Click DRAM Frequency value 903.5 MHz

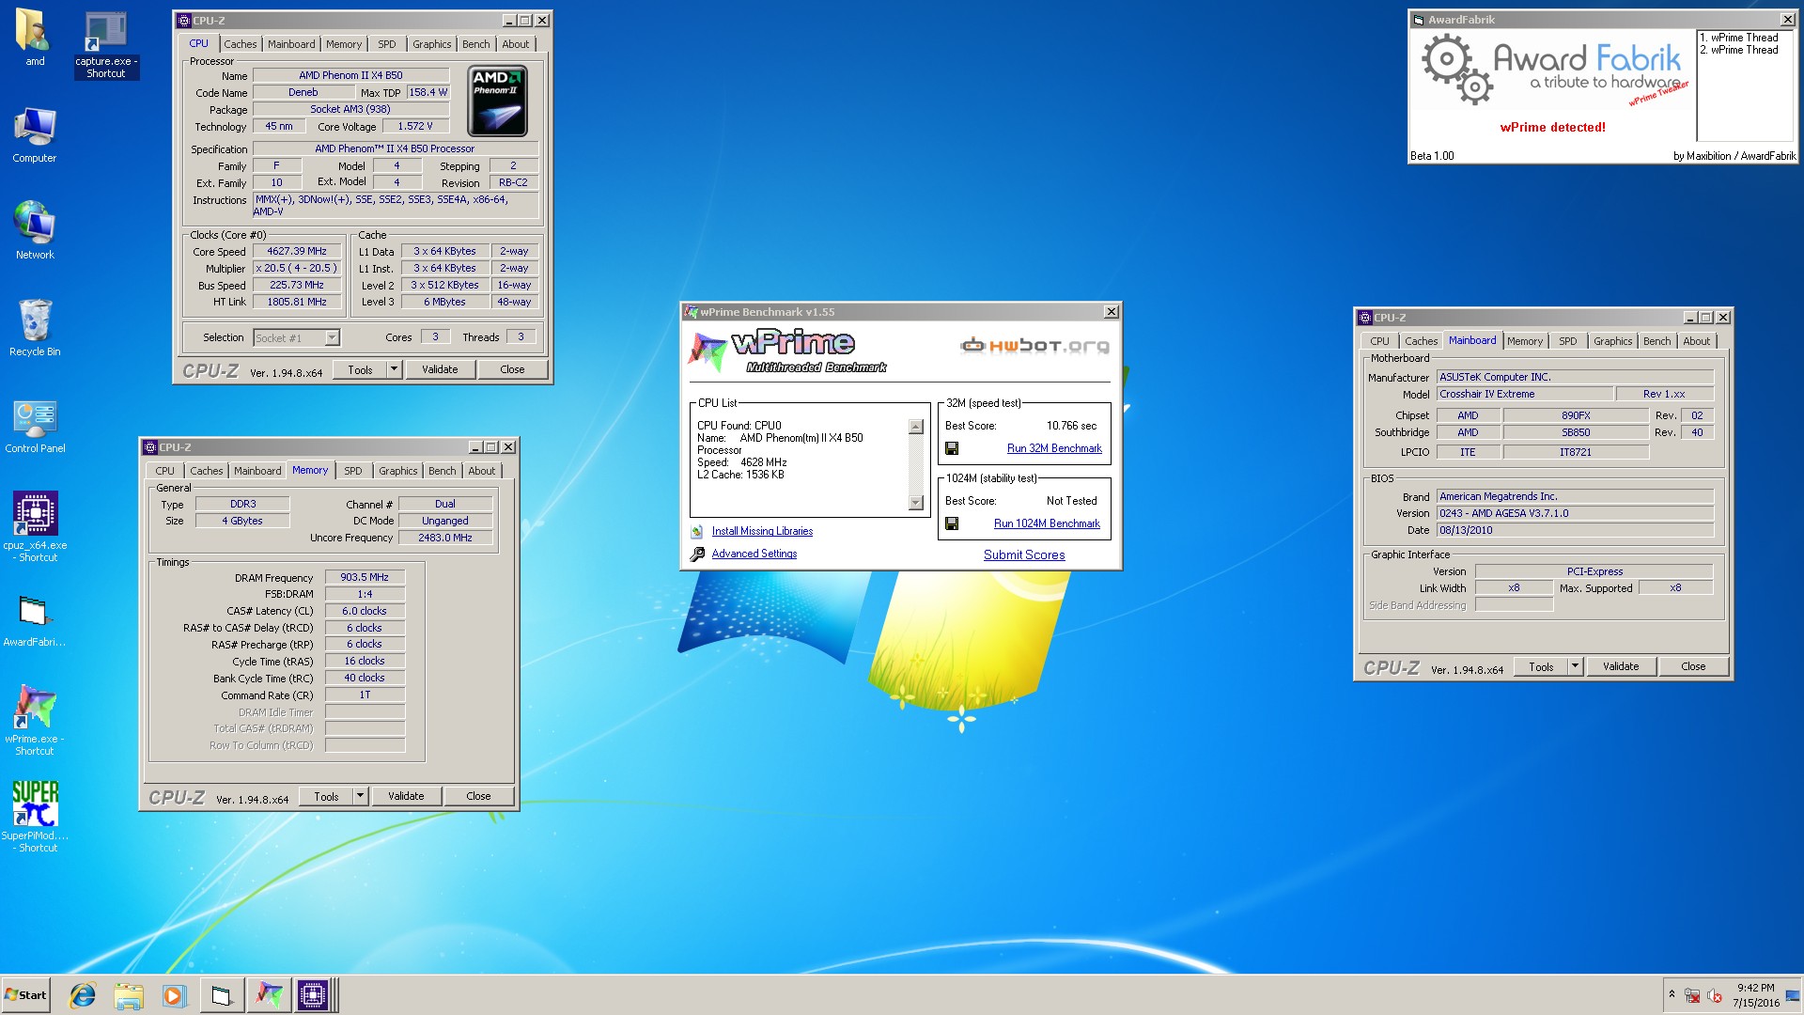coord(365,578)
